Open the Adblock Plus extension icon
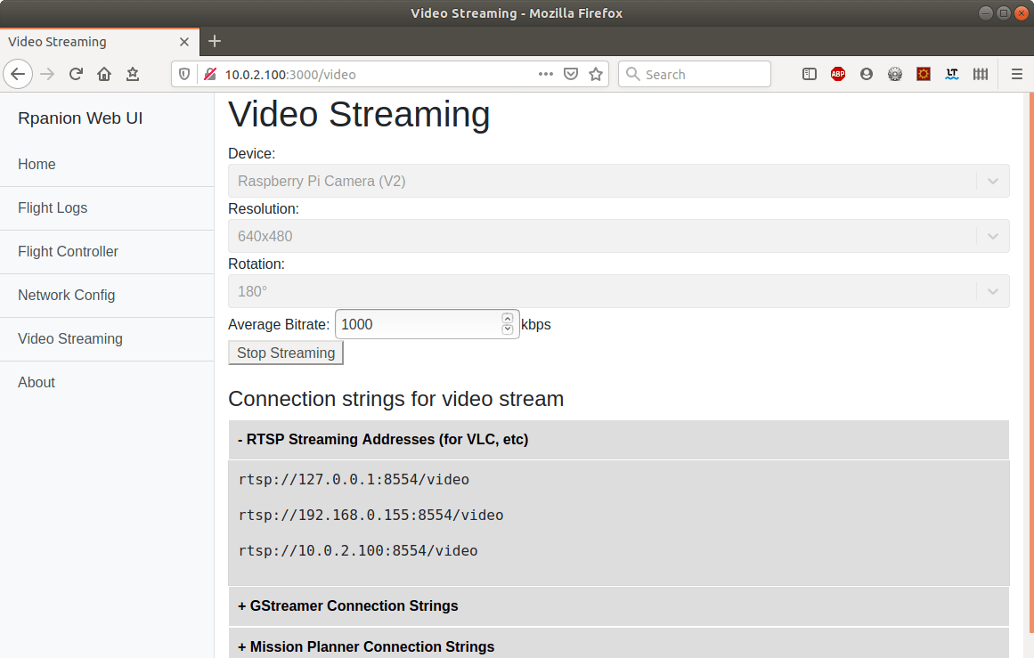The width and height of the screenshot is (1034, 658). tap(838, 74)
